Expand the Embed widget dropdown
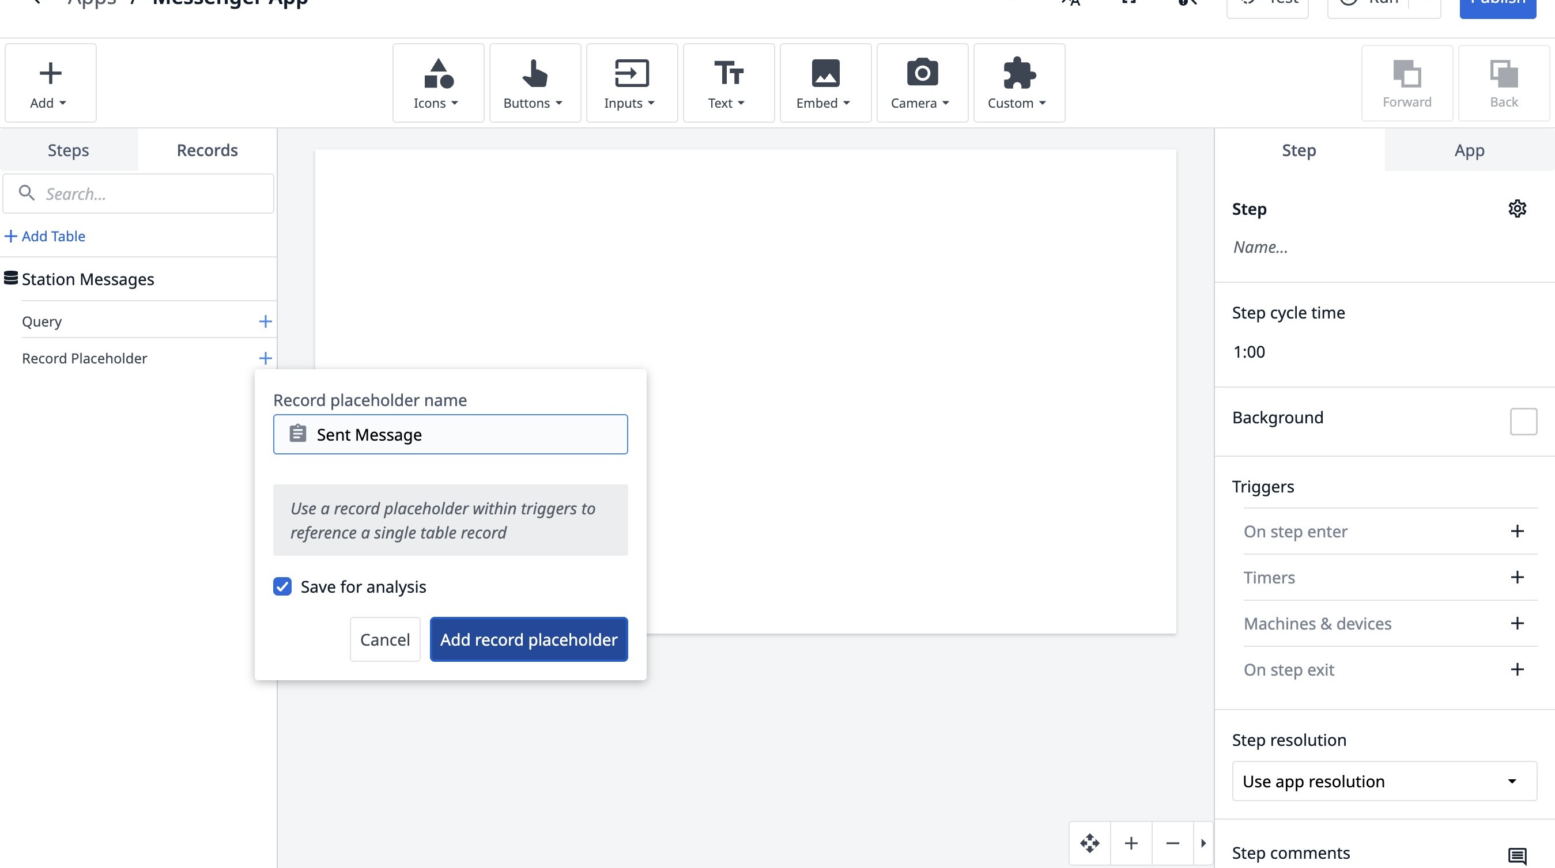1555x868 pixels. pos(825,84)
